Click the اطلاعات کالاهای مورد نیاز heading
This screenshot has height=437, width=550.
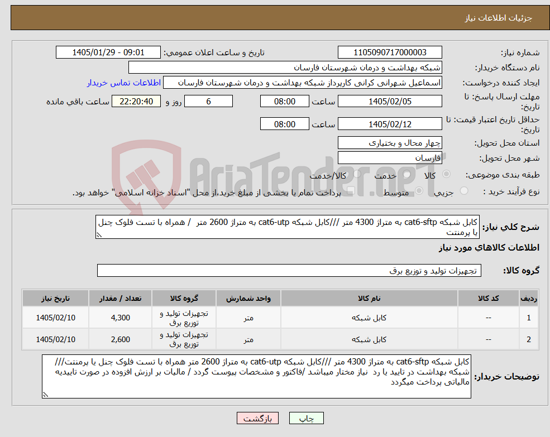click(x=489, y=248)
